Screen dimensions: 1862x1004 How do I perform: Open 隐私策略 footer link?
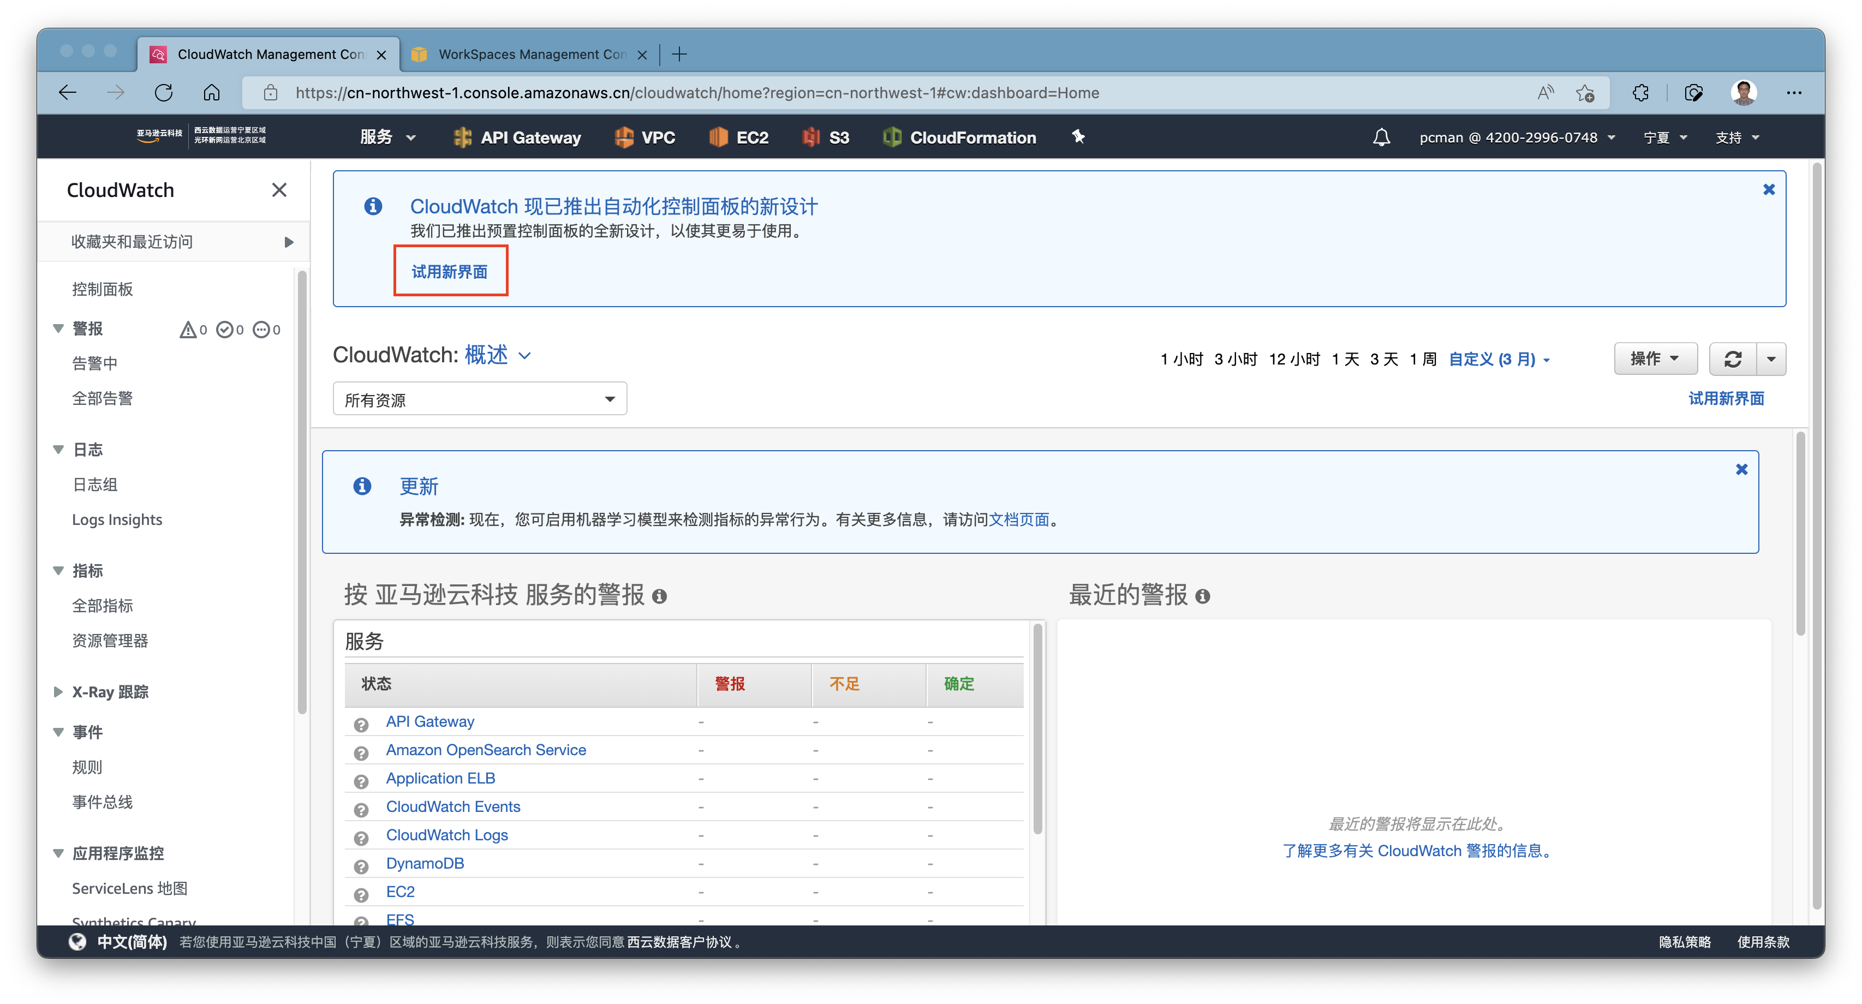pos(1685,942)
